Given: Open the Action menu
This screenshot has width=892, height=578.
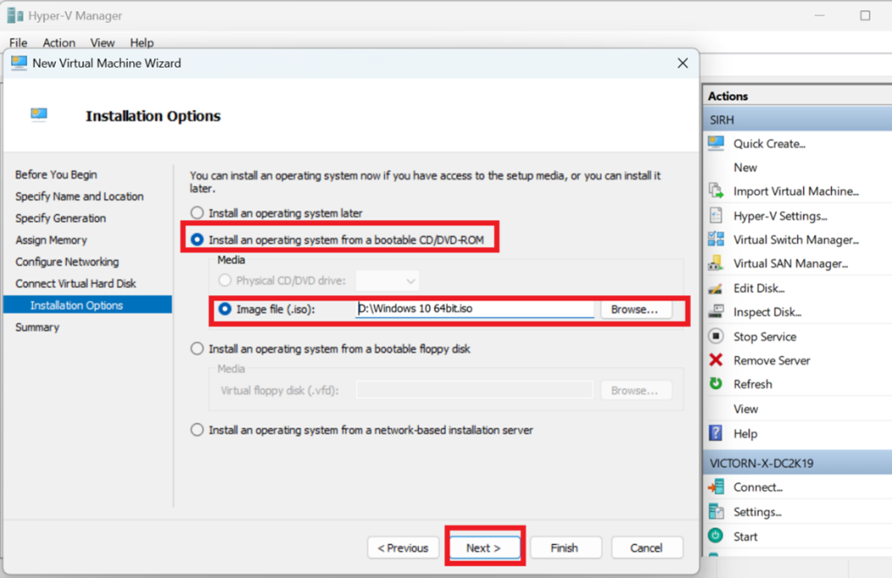Looking at the screenshot, I should coord(59,43).
